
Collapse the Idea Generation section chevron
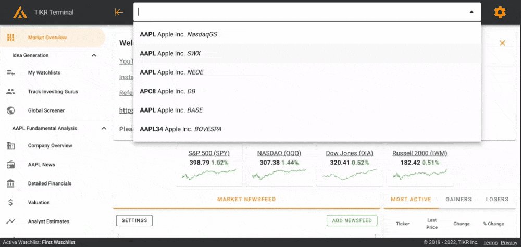[94, 55]
